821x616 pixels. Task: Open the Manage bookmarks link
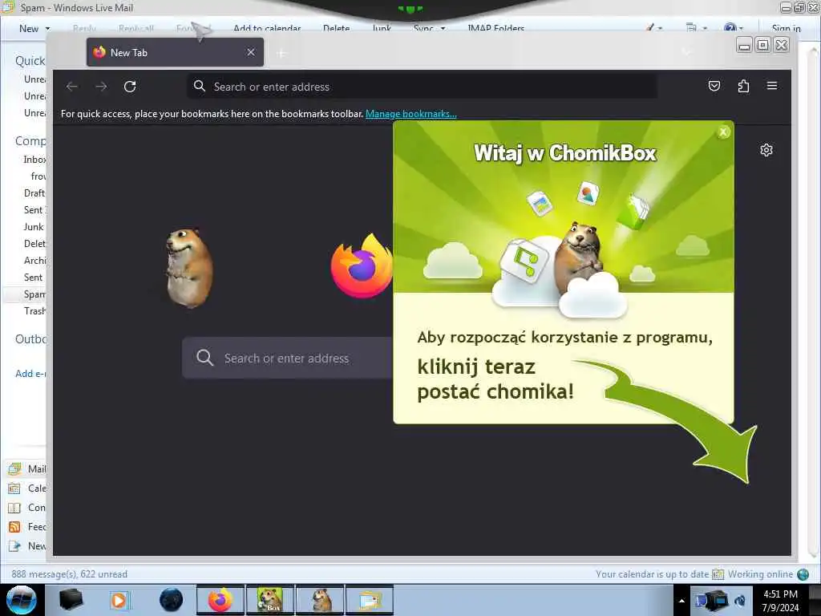click(x=411, y=114)
